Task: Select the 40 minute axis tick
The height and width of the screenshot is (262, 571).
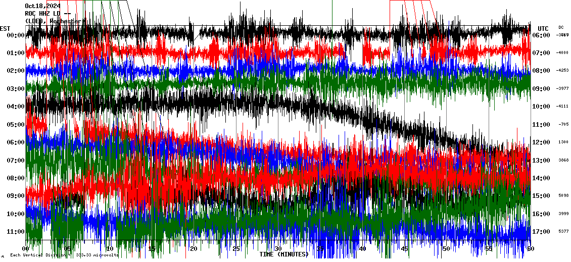Action: (x=362, y=249)
